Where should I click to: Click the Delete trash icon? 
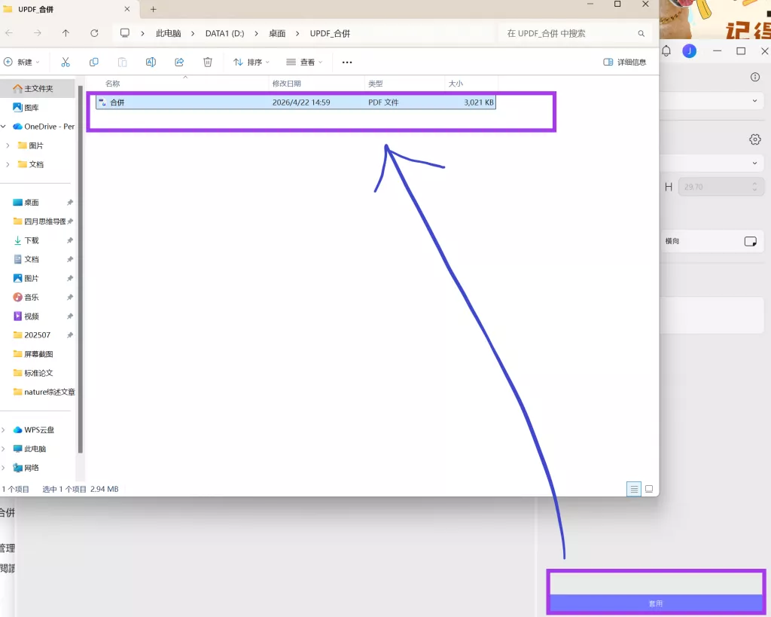pyautogui.click(x=208, y=62)
